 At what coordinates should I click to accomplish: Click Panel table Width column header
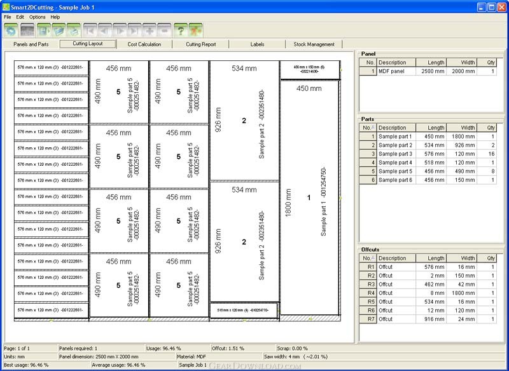[x=462, y=62]
